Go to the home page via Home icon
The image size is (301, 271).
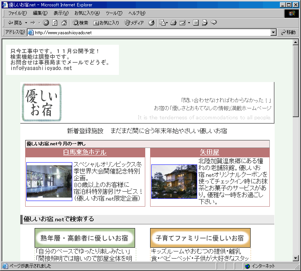[x=64, y=23]
